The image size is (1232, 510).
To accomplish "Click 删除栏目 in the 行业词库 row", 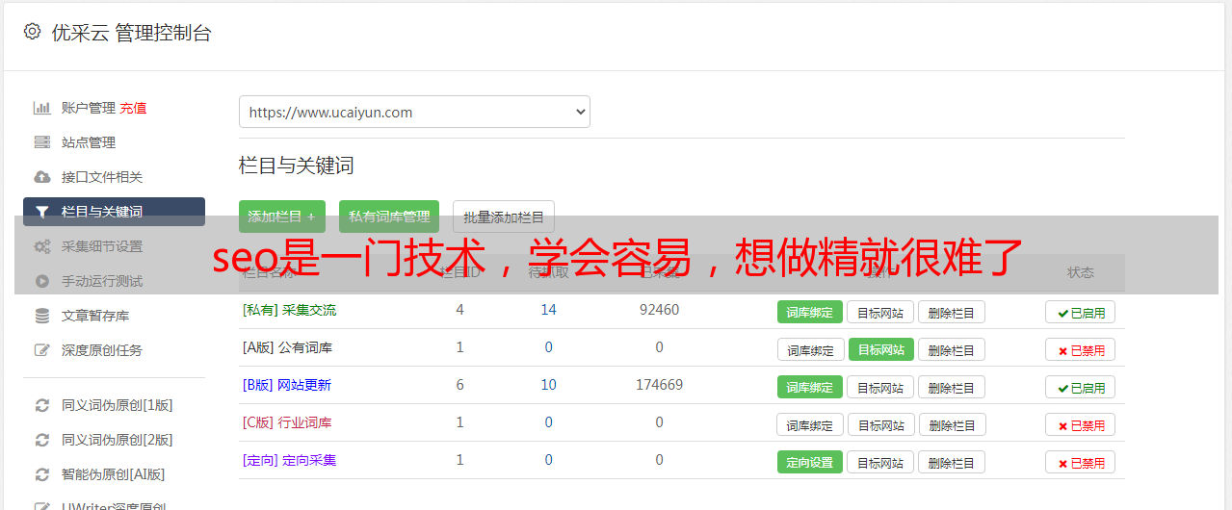I will click(954, 424).
